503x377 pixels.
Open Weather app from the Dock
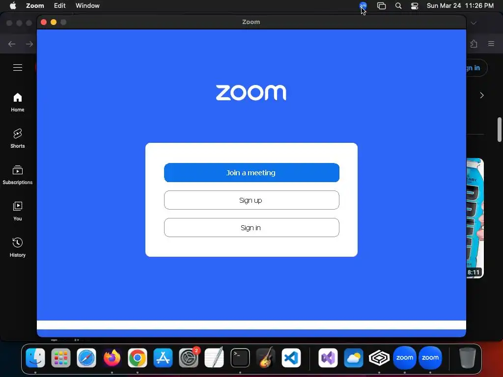pos(354,358)
